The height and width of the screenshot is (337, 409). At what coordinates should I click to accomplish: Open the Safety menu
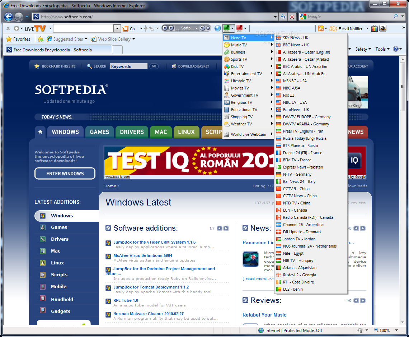point(363,49)
